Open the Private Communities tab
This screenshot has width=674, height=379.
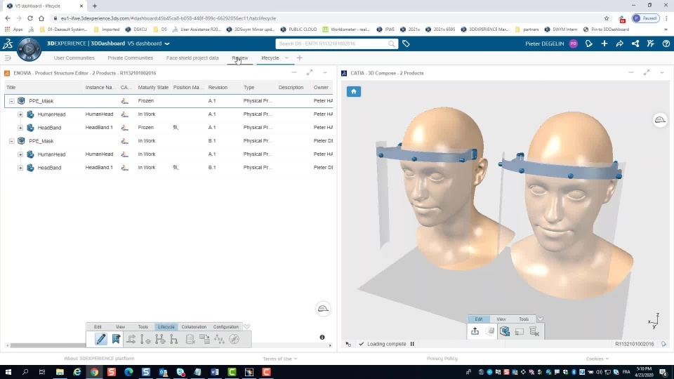pyautogui.click(x=131, y=58)
